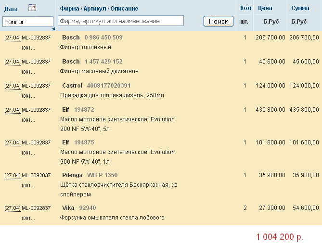Screen dimensions: 322x246
Task: Select Elf article 194872
Action: 84,110
